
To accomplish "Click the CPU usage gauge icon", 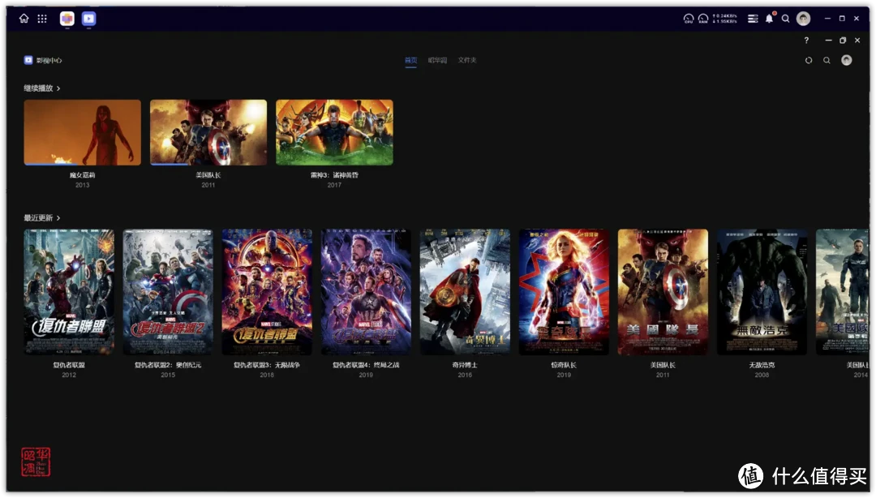I will 689,19.
